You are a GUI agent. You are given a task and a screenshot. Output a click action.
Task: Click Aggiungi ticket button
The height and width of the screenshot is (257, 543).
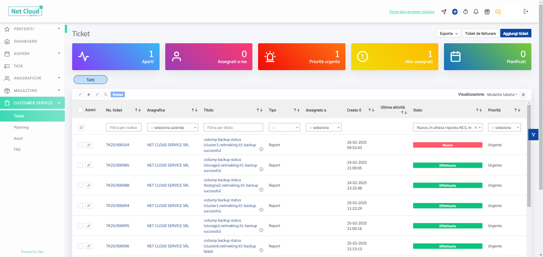516,33
